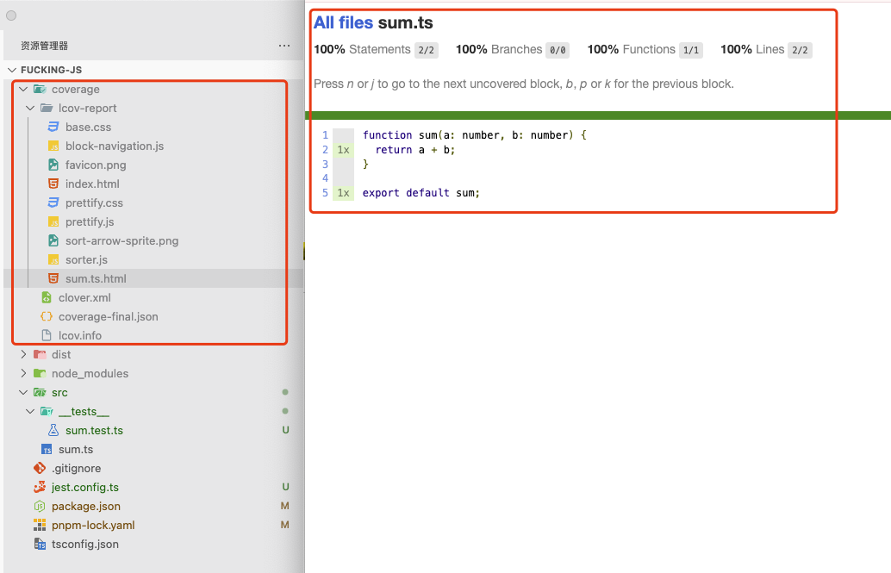
Task: Click the pnpm icon of pnpm-lock.yaml
Action: (40, 525)
